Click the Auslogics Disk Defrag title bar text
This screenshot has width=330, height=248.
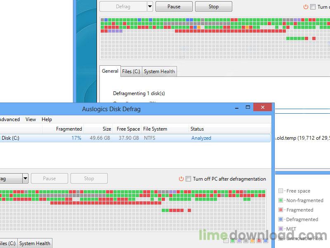point(111,109)
